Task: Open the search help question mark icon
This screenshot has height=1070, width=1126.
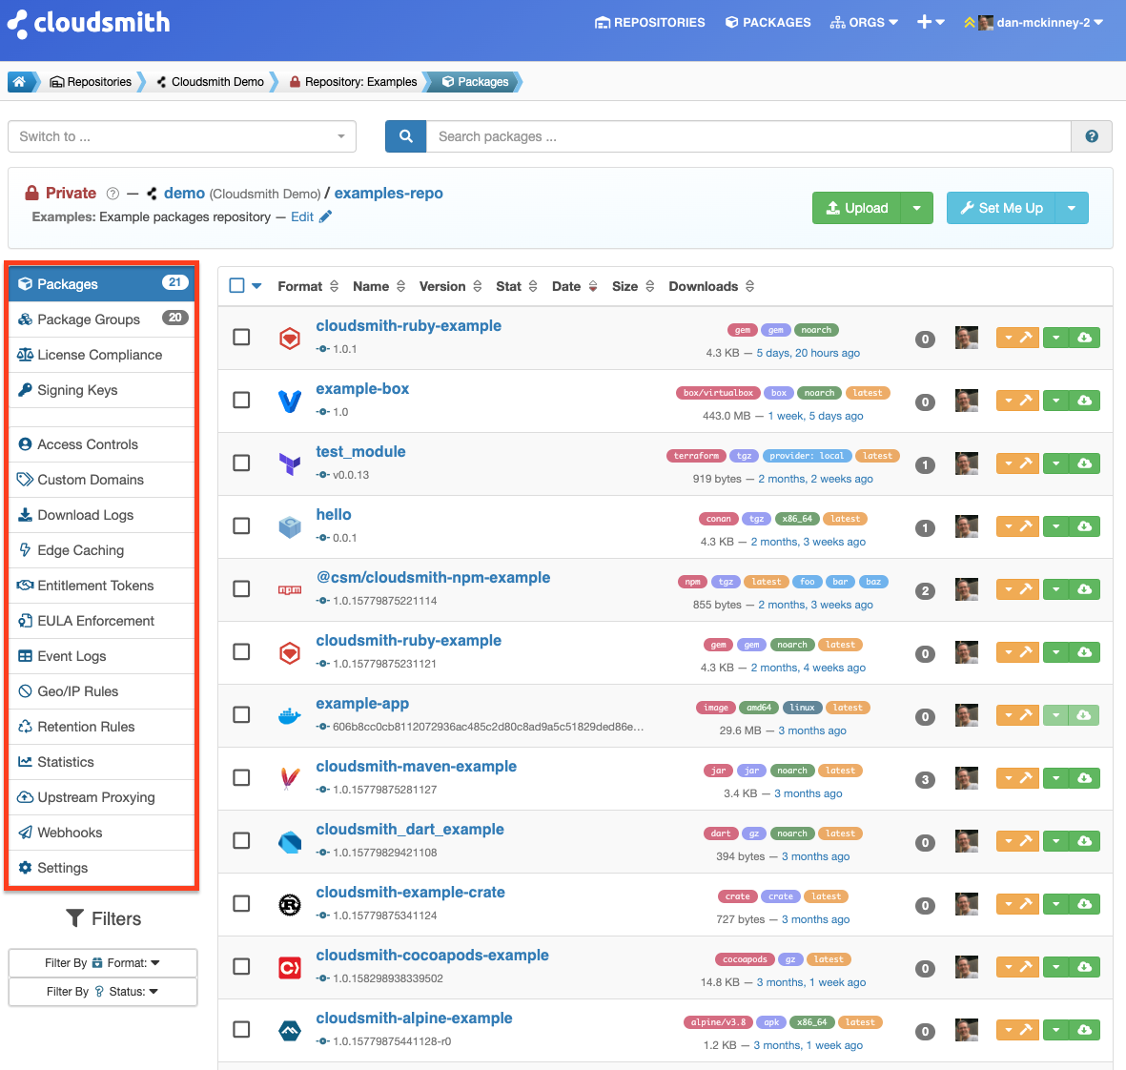Action: (1091, 136)
